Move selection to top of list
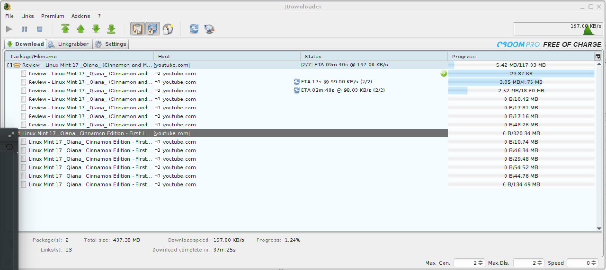606x270 pixels. 65,29
